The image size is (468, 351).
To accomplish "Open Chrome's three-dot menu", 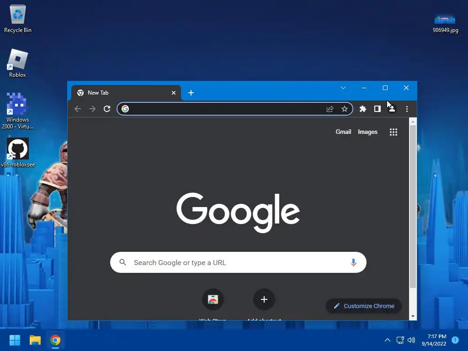I will (407, 109).
